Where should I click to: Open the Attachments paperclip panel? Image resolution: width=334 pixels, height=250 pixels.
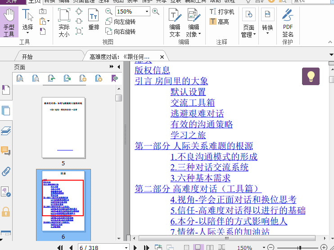[6, 171]
